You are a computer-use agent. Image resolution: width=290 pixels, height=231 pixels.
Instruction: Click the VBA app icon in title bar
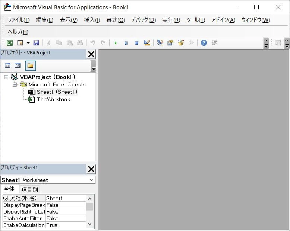coord(7,7)
